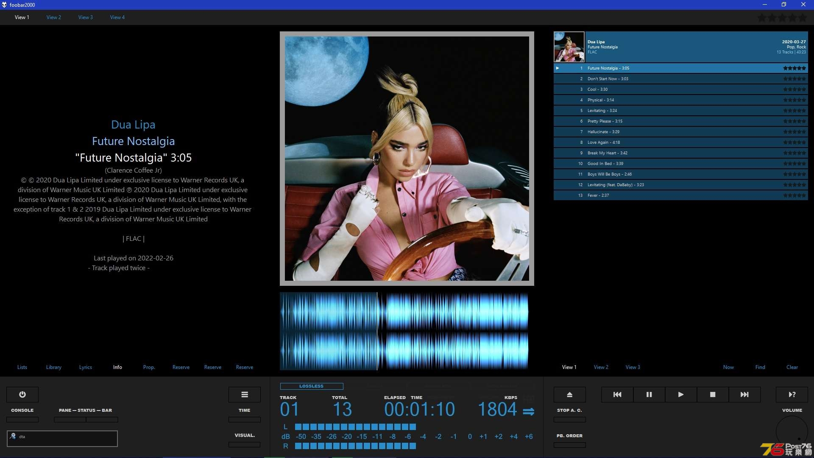Viewport: 814px width, 458px height.
Task: Select track Pretty Please - 3:15
Action: coord(680,121)
